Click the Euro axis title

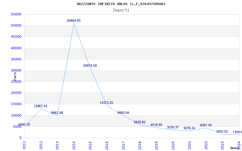[15, 77]
